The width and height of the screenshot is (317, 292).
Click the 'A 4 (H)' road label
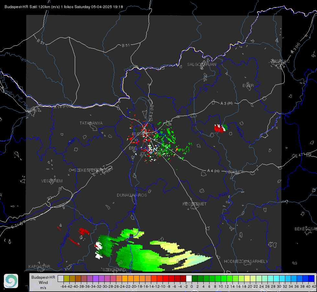pyautogui.click(x=213, y=171)
